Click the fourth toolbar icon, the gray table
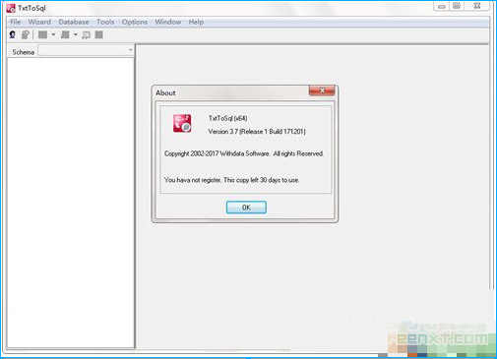 65,34
